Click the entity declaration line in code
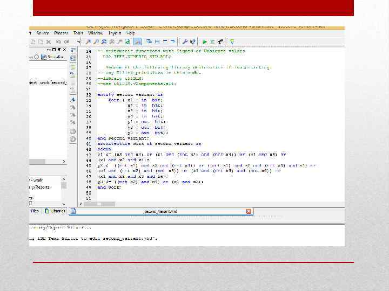The height and width of the screenshot is (291, 389). (x=130, y=94)
